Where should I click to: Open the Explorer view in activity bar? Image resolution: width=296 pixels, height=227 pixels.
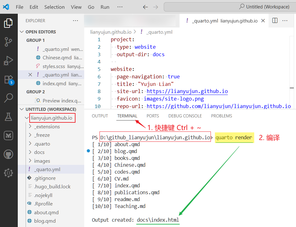pos(8,23)
